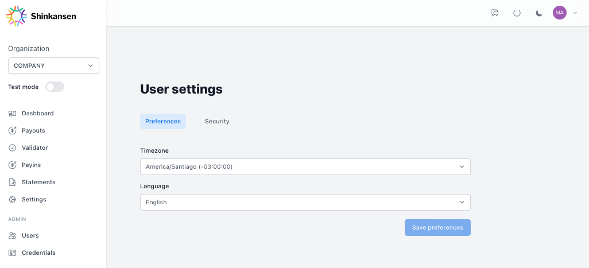
Task: Click the Payins sidebar icon
Action: [x=13, y=165]
